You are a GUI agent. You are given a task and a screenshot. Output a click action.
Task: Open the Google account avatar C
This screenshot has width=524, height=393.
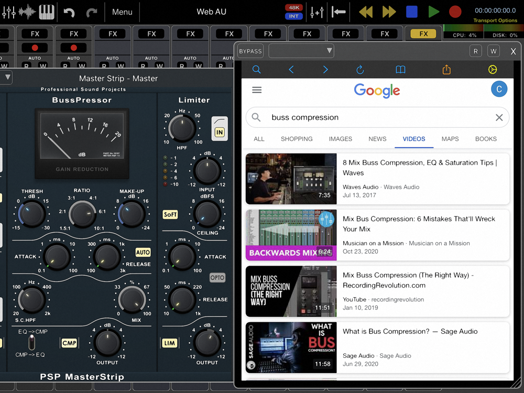[499, 89]
